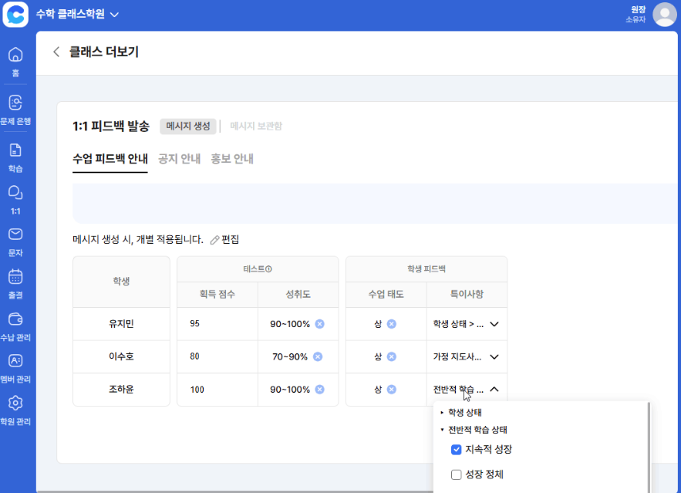Click the student name 유지민
The image size is (681, 493).
[x=121, y=324]
